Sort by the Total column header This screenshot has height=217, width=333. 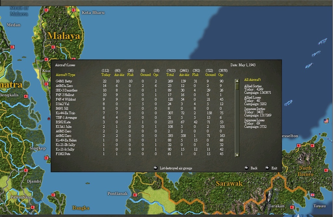[x=170, y=75]
